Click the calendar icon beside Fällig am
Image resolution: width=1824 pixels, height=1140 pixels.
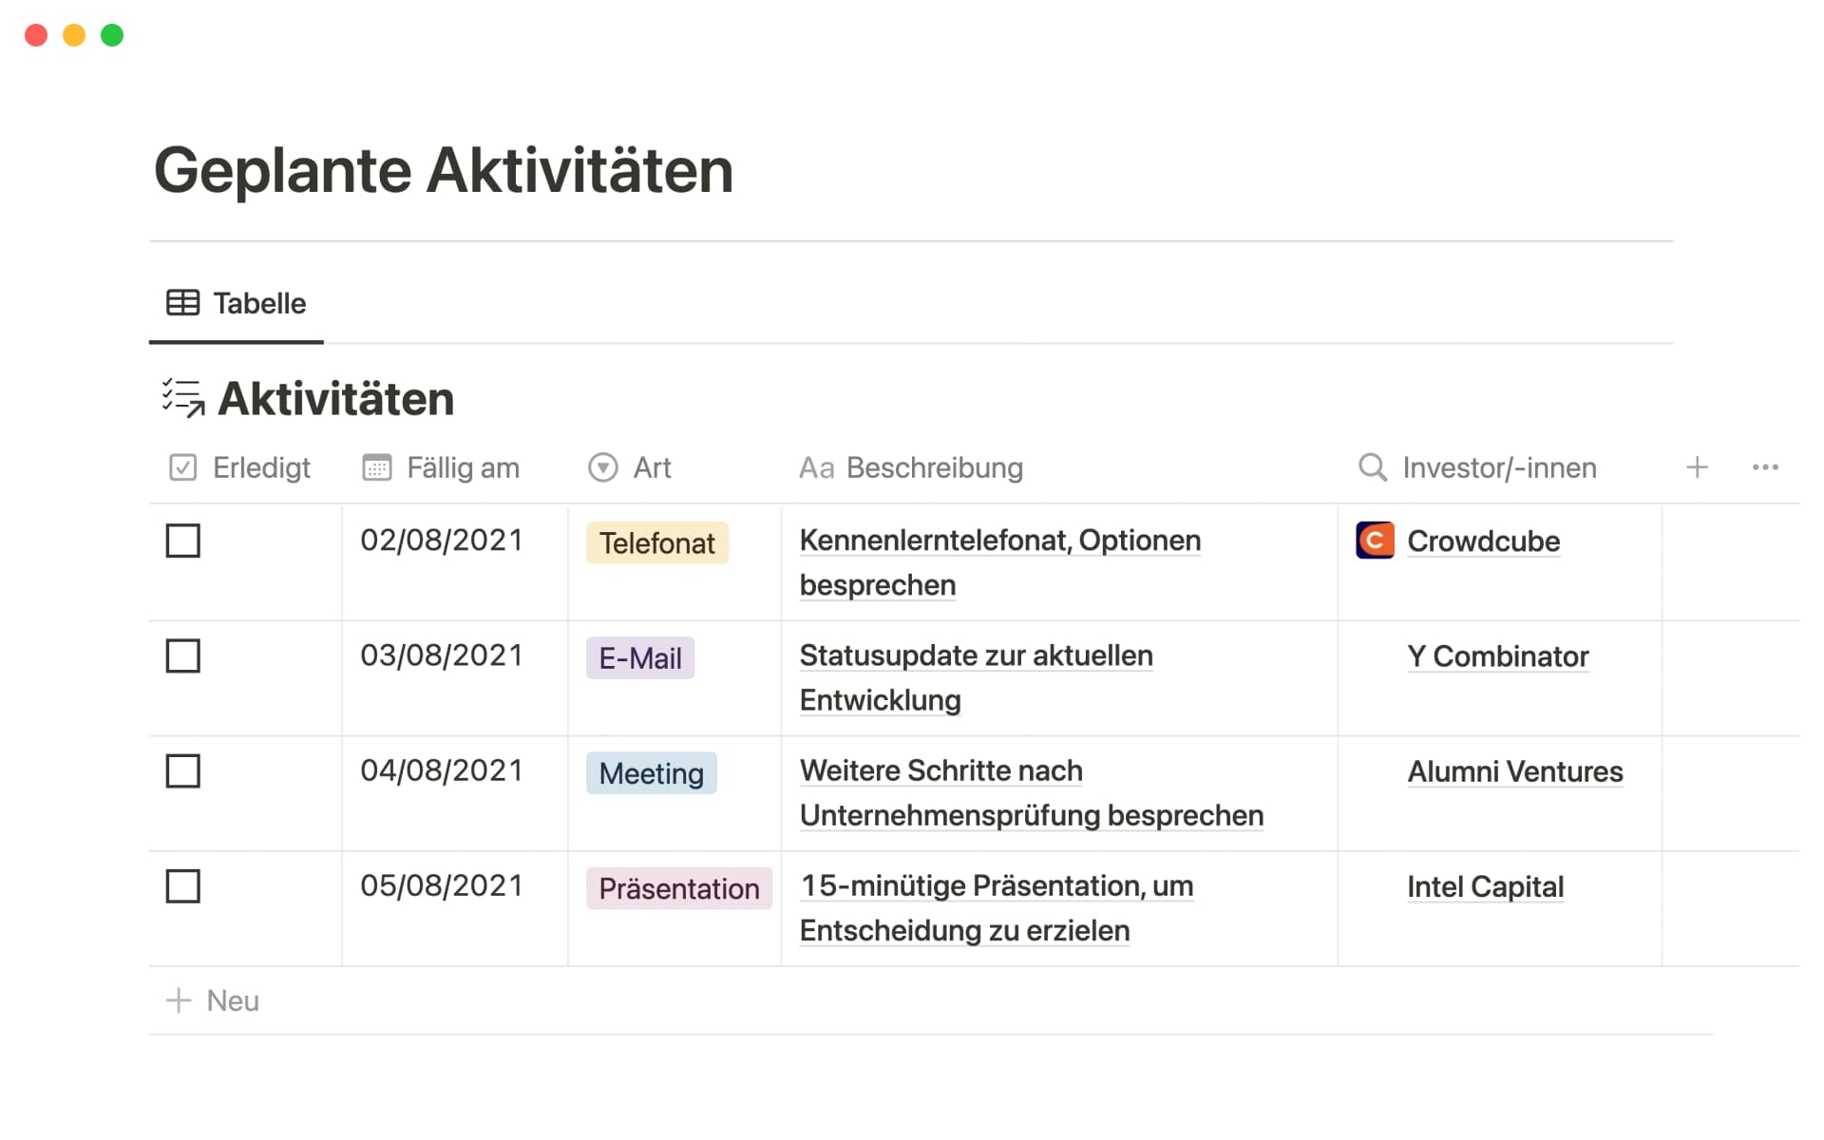point(376,467)
